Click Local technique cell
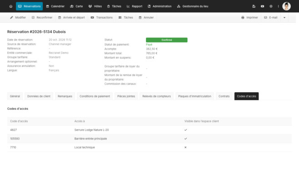 [x=85, y=147]
